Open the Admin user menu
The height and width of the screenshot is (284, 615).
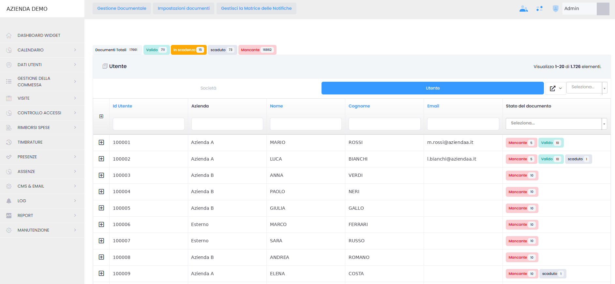[x=586, y=9]
